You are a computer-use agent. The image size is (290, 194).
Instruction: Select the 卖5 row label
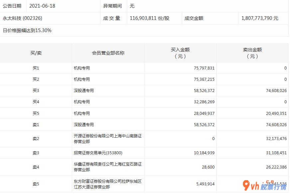coord(36,184)
